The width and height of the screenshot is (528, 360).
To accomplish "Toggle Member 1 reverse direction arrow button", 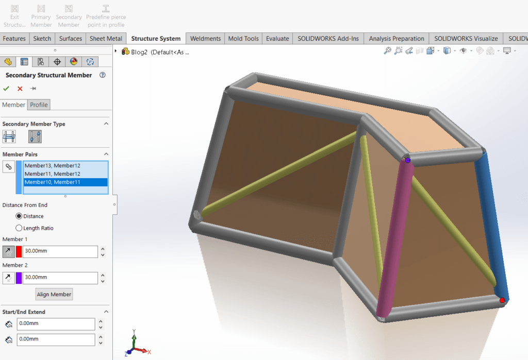I will pyautogui.click(x=8, y=252).
